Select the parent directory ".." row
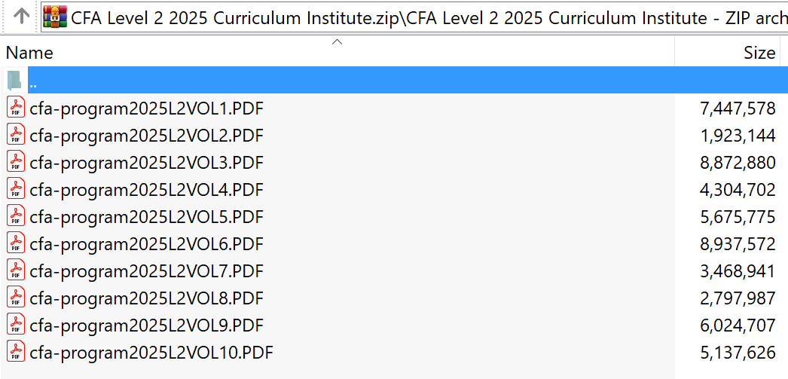Image resolution: width=788 pixels, height=379 pixels. [x=301, y=81]
